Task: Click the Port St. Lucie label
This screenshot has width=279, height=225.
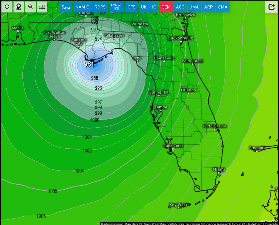Action: (x=215, y=126)
